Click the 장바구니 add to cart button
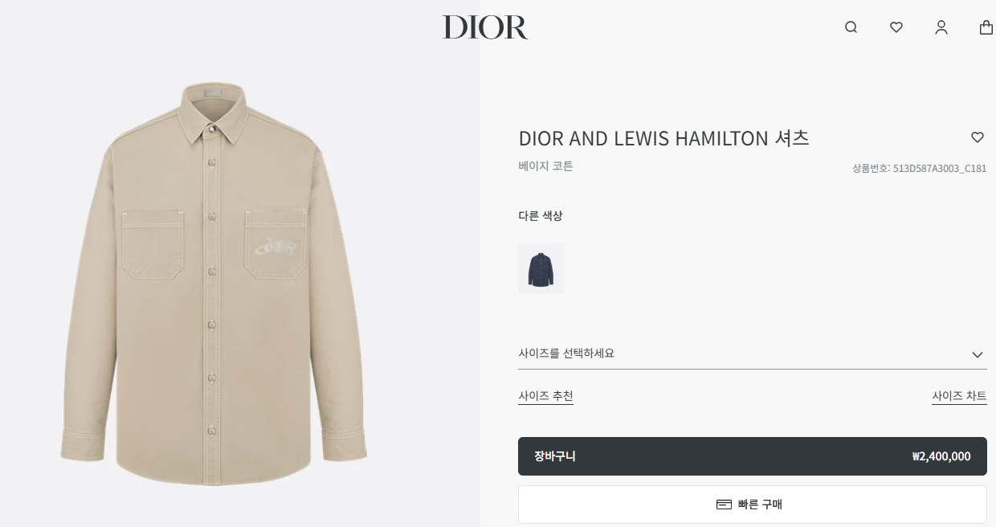 coord(752,456)
